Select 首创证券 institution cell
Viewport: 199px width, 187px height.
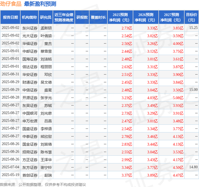[30, 175]
